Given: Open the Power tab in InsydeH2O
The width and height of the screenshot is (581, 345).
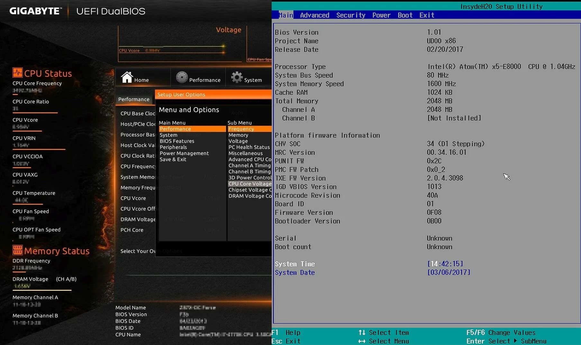Looking at the screenshot, I should [381, 15].
